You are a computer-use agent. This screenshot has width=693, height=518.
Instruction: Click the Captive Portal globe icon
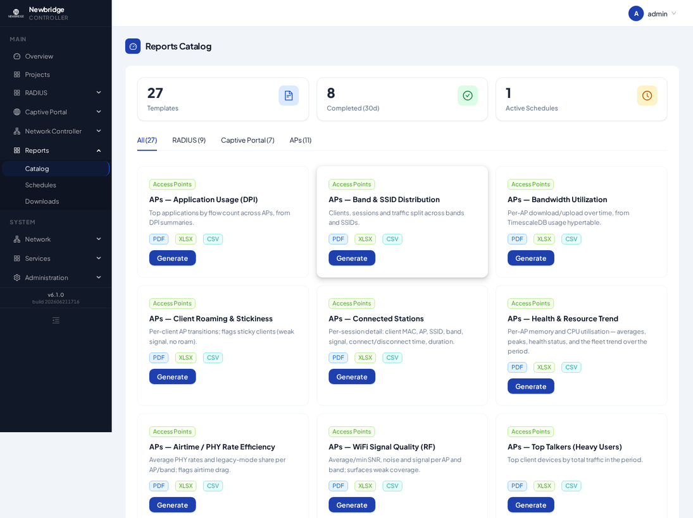click(17, 112)
